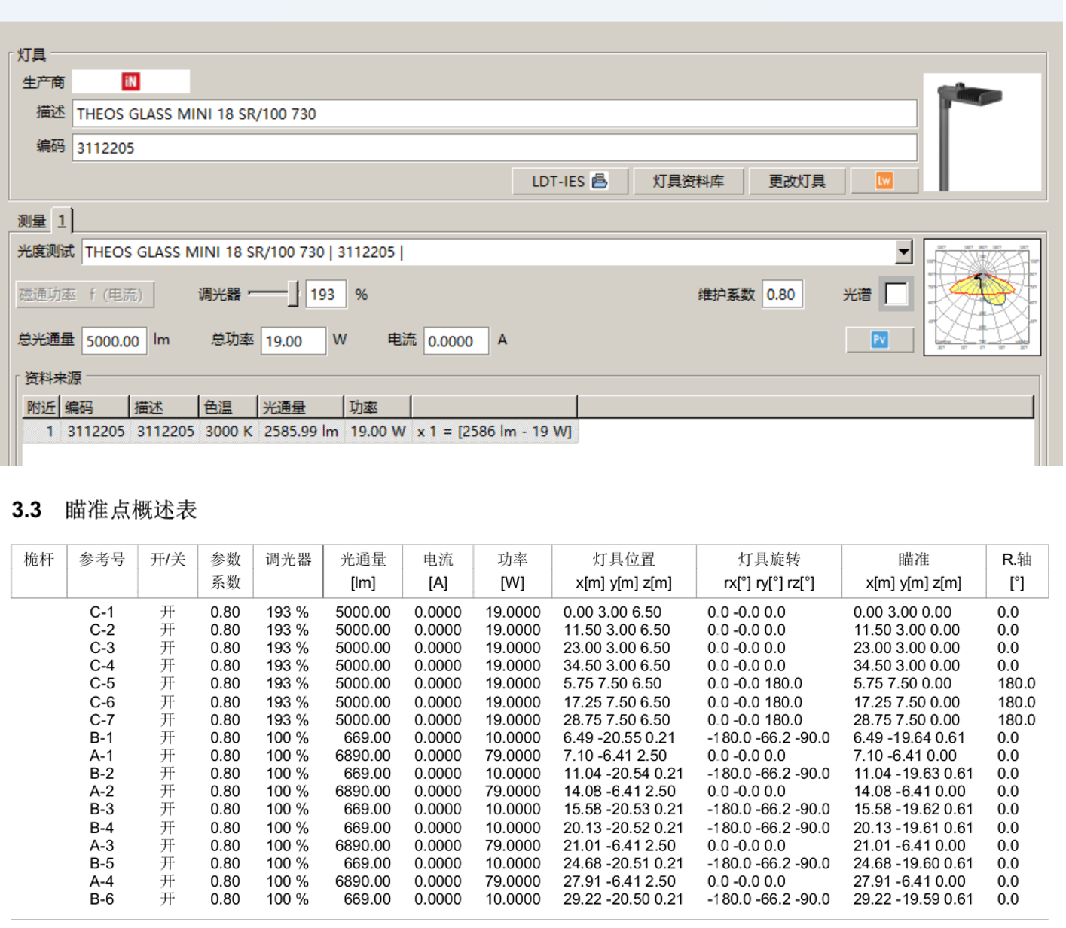Expand the 光度测试 dropdown arrow
The image size is (1066, 928).
[903, 252]
